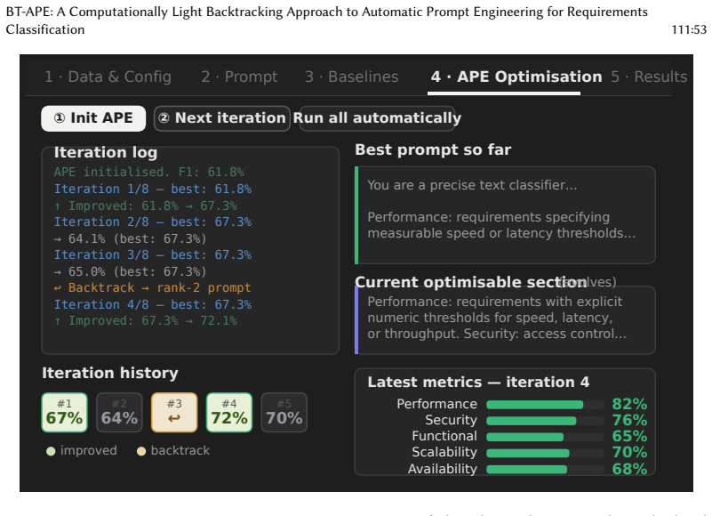Screen dimensions: 712x516
Task: Click the Init APE button
Action: (x=93, y=118)
